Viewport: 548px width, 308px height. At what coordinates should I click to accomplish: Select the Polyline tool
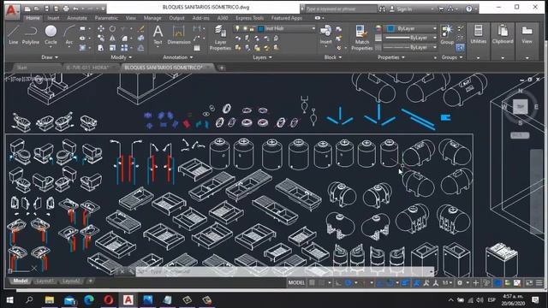(x=31, y=35)
